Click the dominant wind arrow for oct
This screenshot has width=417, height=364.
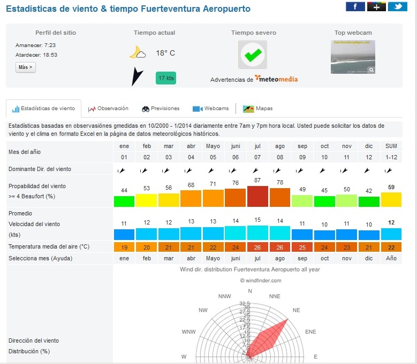click(322, 171)
